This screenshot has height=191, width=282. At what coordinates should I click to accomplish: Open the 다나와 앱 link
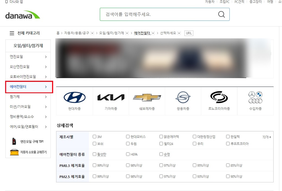(x=16, y=2)
